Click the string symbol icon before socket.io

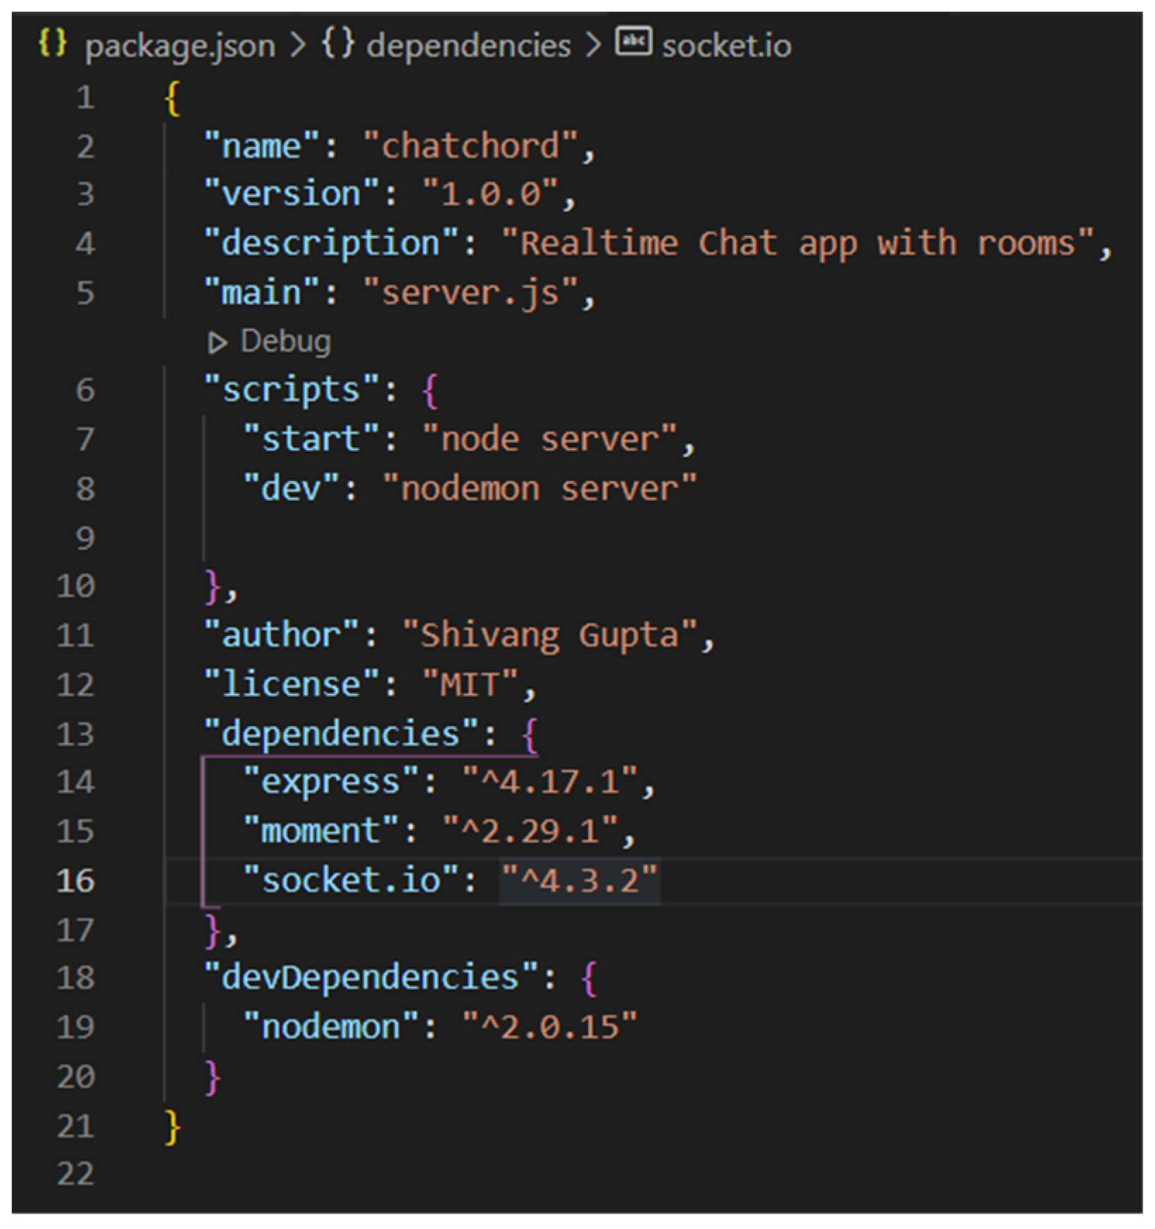point(633,42)
